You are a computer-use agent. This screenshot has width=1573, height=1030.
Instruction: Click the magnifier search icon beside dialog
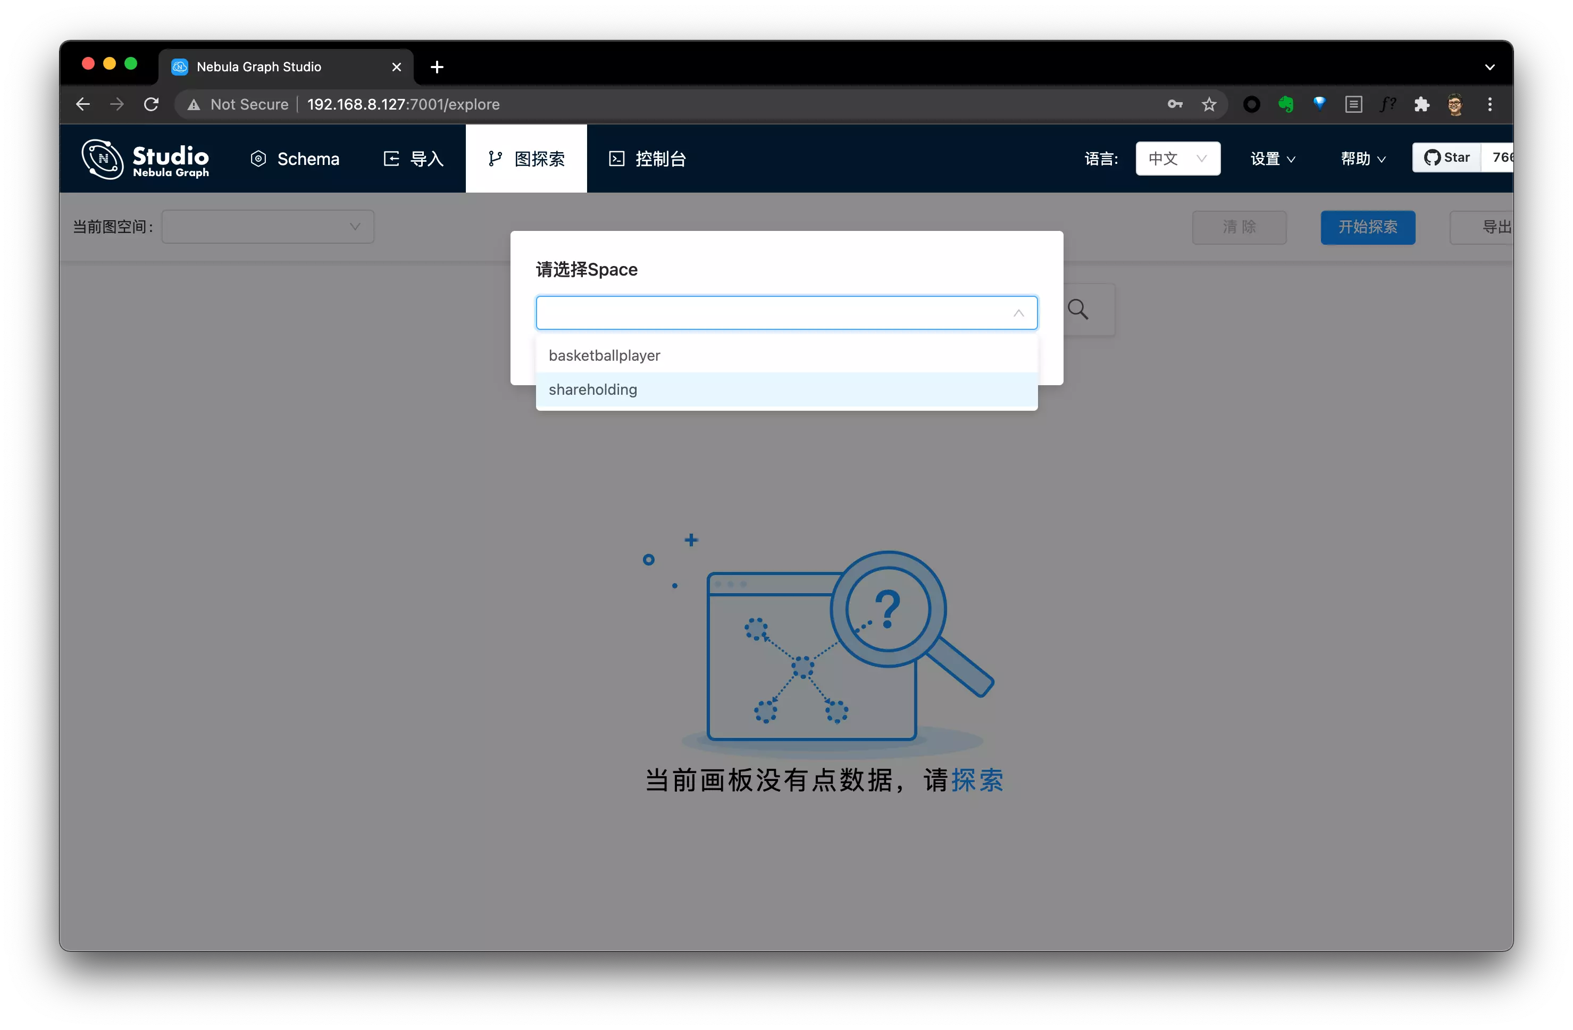pyautogui.click(x=1078, y=310)
